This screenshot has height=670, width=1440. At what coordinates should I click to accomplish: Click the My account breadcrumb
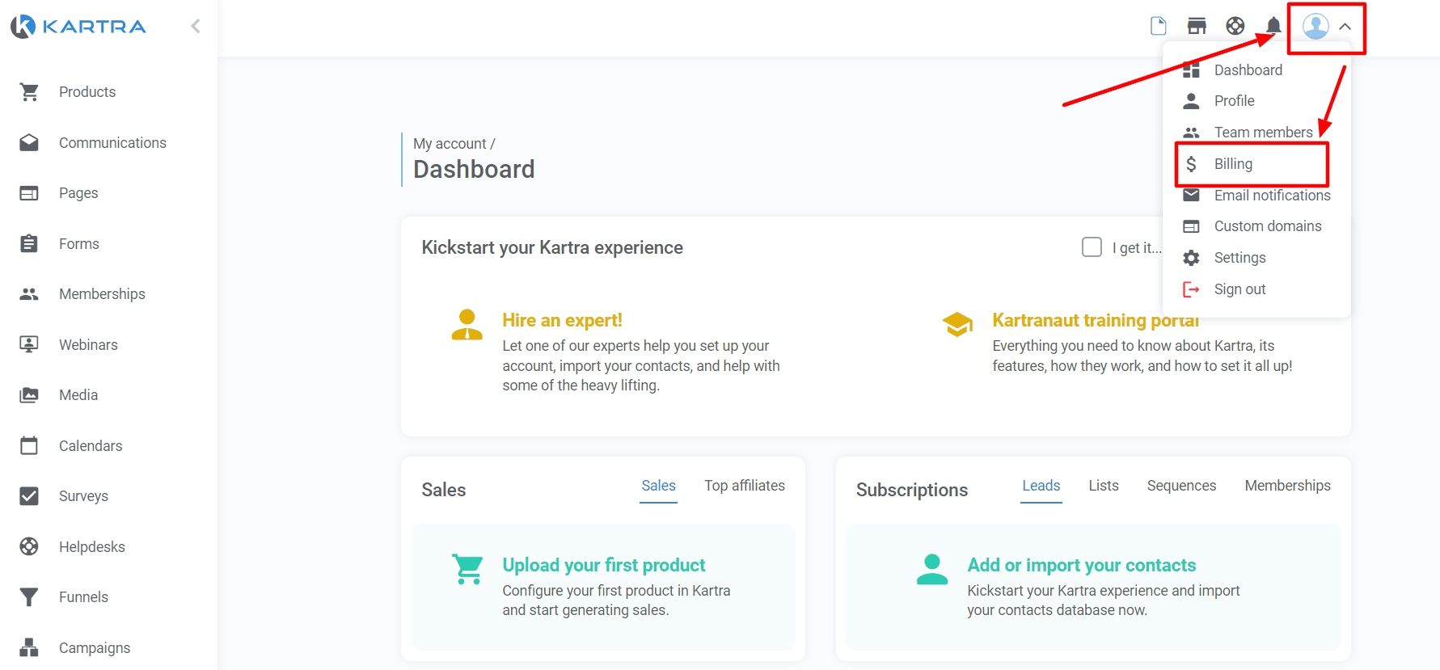pos(450,144)
